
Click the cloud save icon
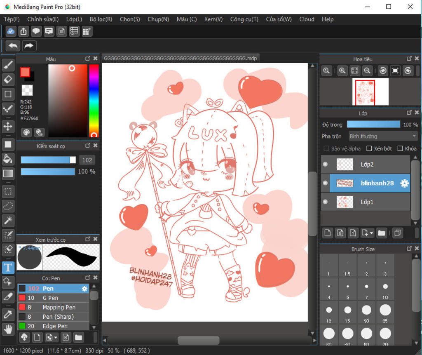click(x=11, y=31)
